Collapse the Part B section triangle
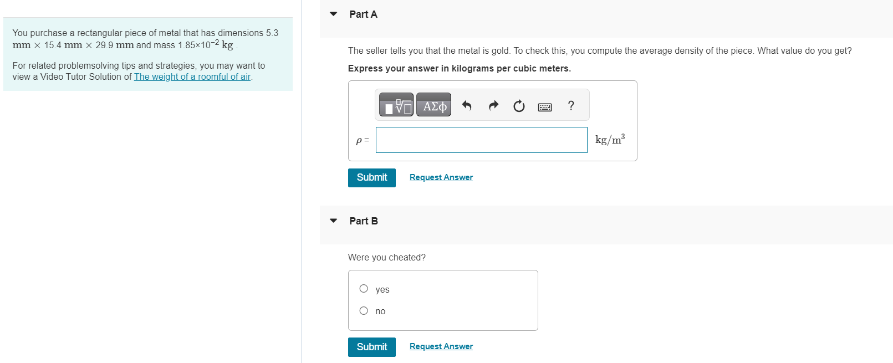The height and width of the screenshot is (363, 893). pyautogui.click(x=333, y=221)
